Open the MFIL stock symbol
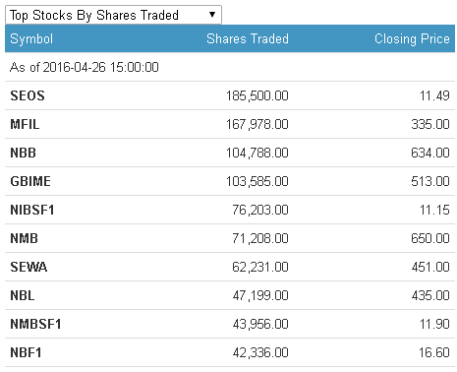The image size is (457, 372). 25,124
